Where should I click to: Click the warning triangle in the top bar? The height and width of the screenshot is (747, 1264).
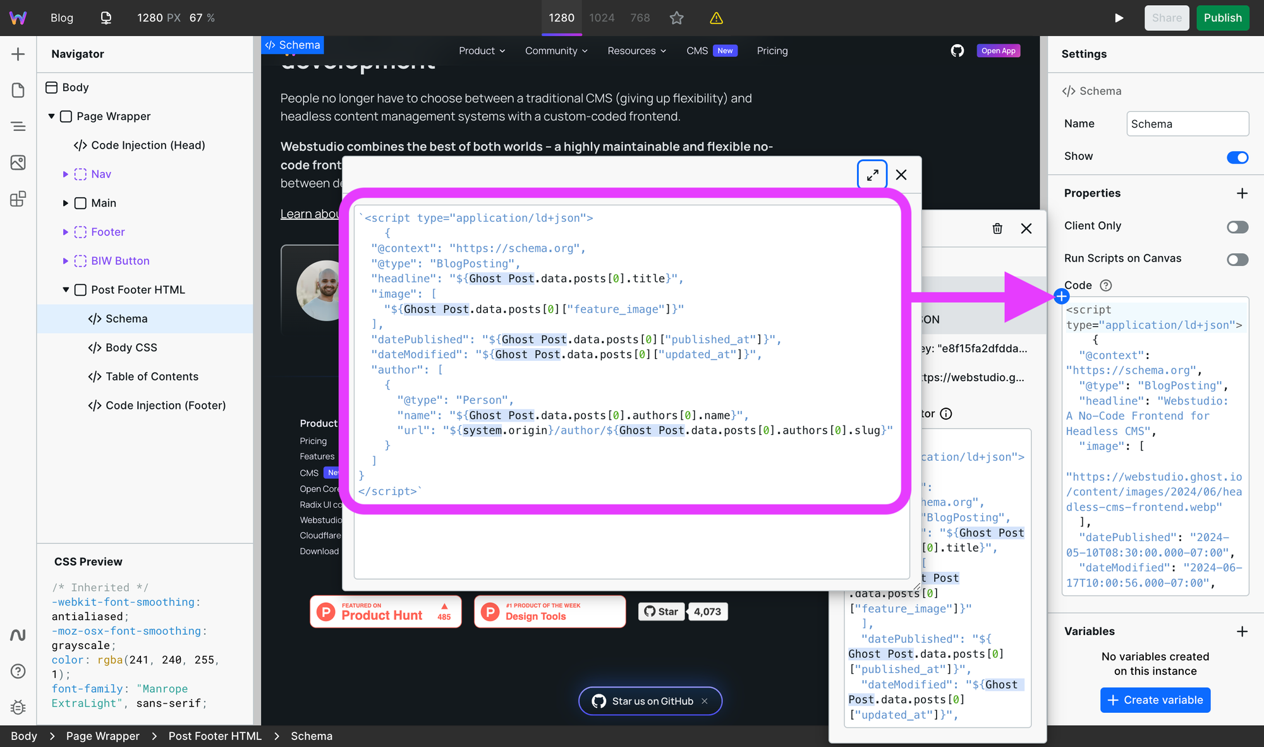716,18
